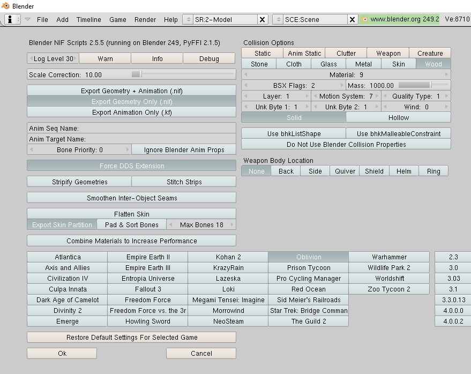The image size is (471, 374).
Task: Toggle Do Not Use Blender Collision Properties
Action: 346,144
